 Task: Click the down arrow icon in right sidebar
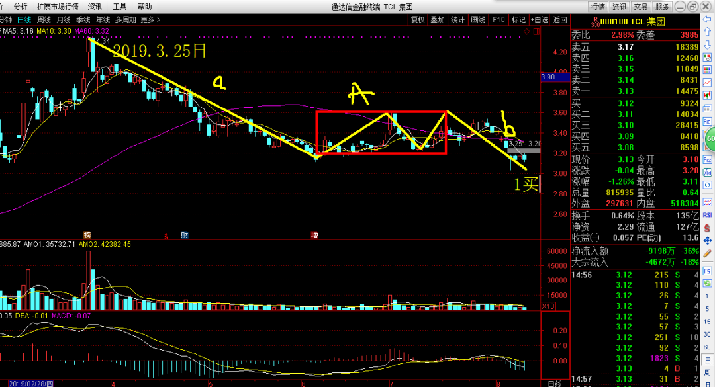tap(707, 45)
